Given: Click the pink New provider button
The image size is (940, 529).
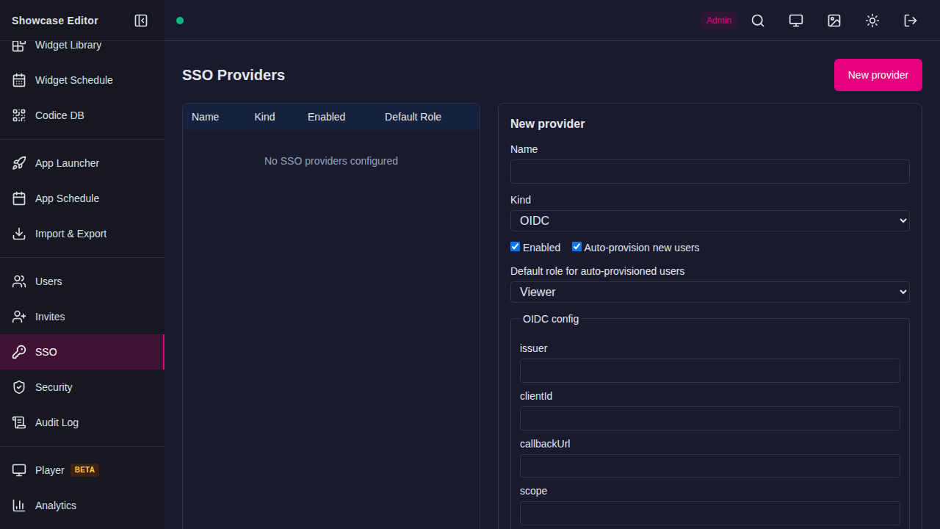Looking at the screenshot, I should pos(878,75).
